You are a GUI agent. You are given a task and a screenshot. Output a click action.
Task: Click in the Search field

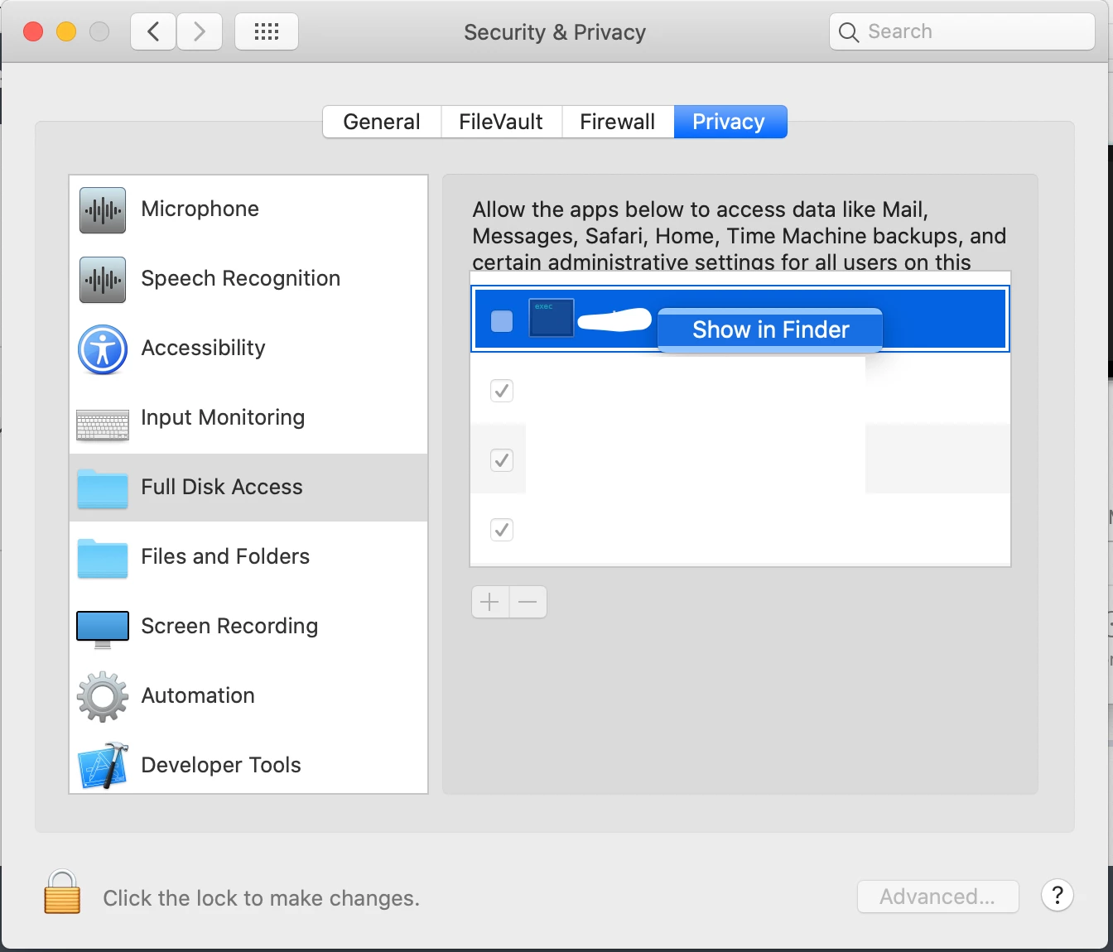(x=962, y=31)
